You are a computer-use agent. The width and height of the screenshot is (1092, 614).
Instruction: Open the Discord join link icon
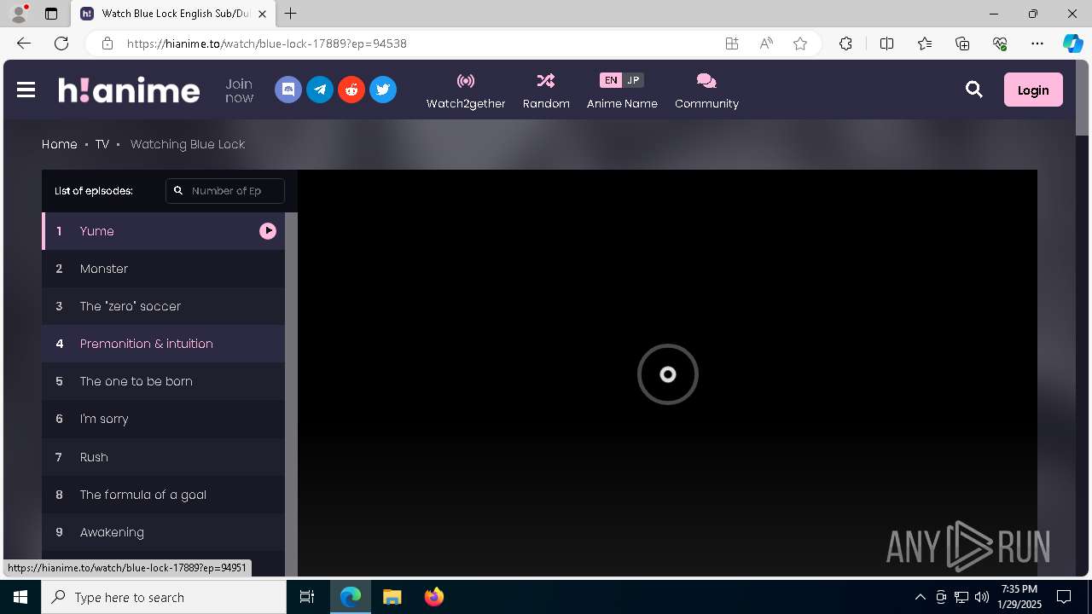pyautogui.click(x=288, y=90)
